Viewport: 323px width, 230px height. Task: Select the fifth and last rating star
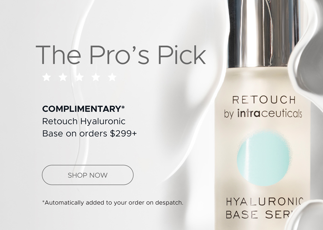pos(112,77)
